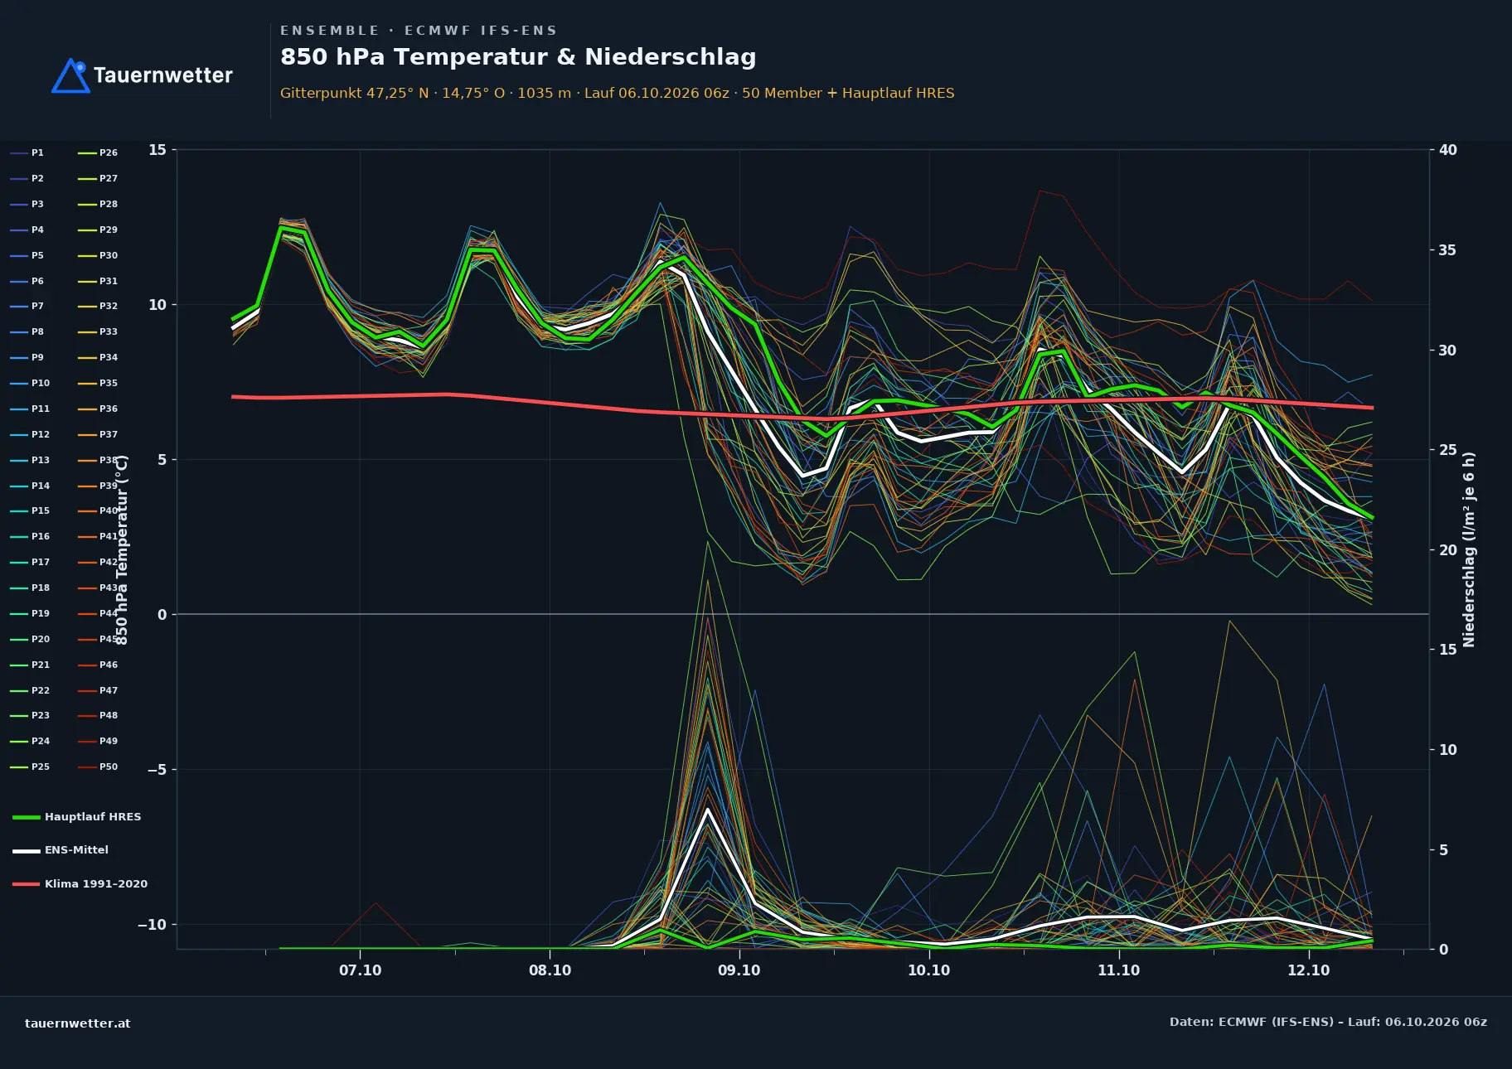Click the 12.10 date axis label
The height and width of the screenshot is (1069, 1512).
point(1308,970)
